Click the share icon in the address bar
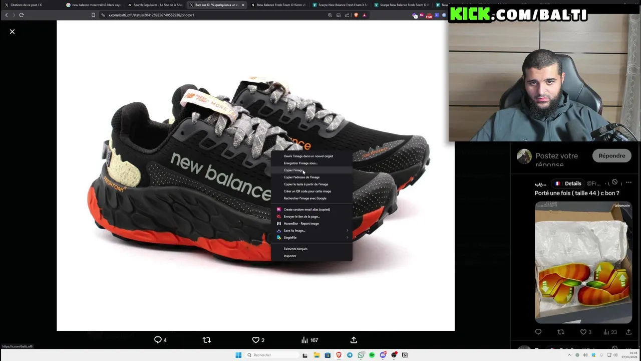 tap(347, 15)
